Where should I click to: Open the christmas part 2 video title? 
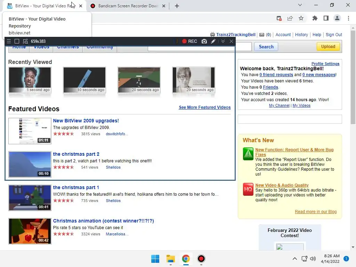point(76,154)
